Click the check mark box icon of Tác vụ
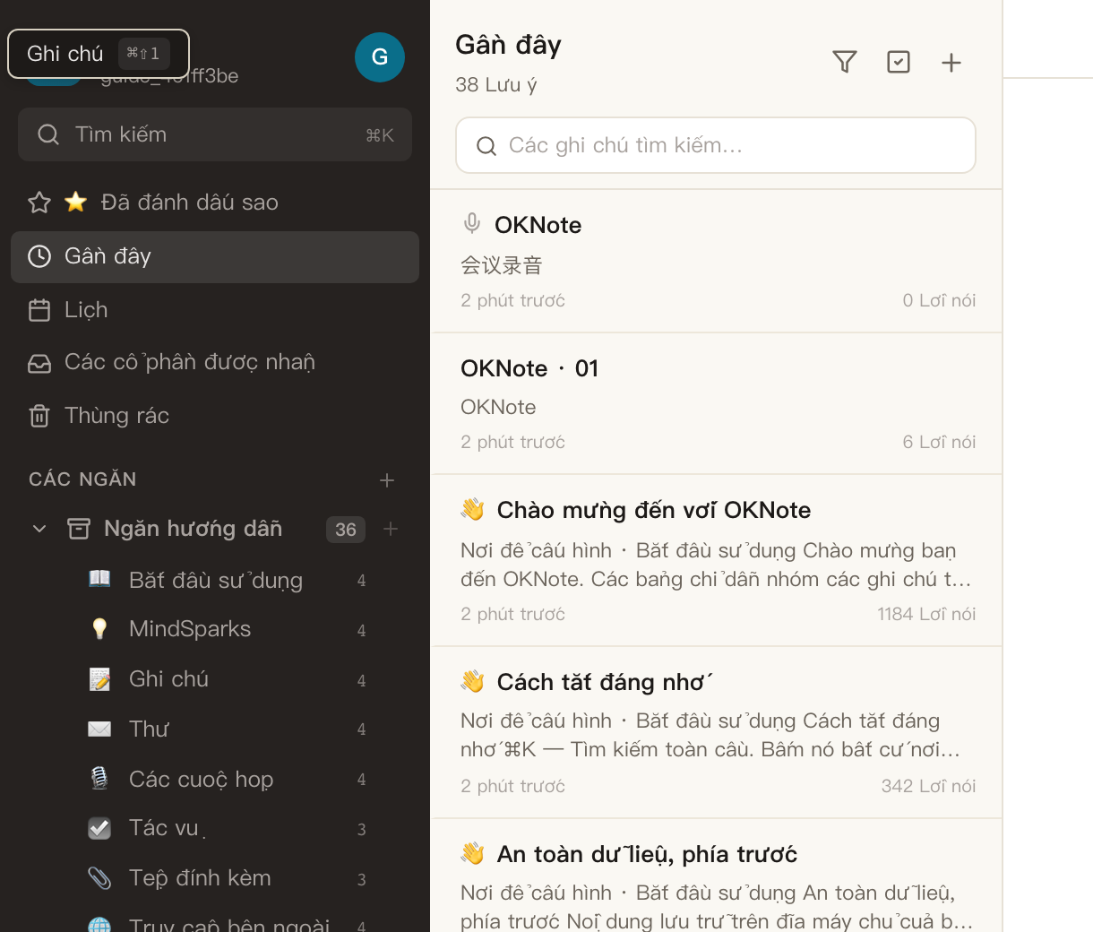This screenshot has height=932, width=1093. coord(99,828)
